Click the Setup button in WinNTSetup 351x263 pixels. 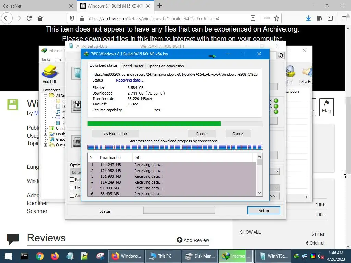tap(264, 211)
